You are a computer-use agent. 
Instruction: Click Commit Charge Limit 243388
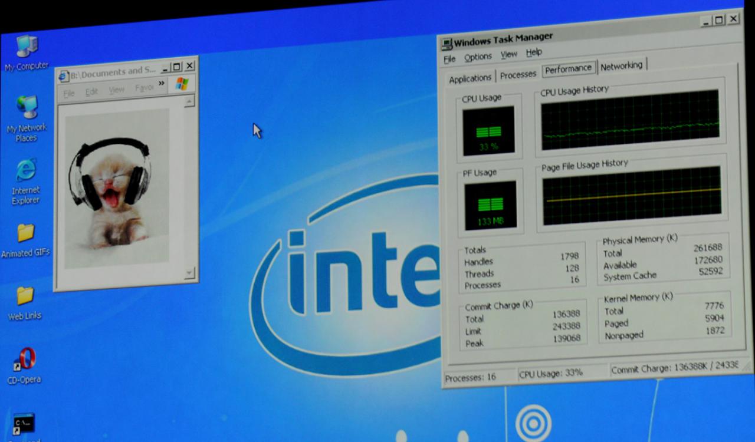coord(566,326)
